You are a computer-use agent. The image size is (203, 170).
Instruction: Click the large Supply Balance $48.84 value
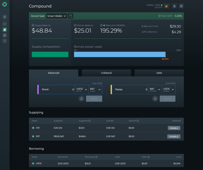point(42,30)
